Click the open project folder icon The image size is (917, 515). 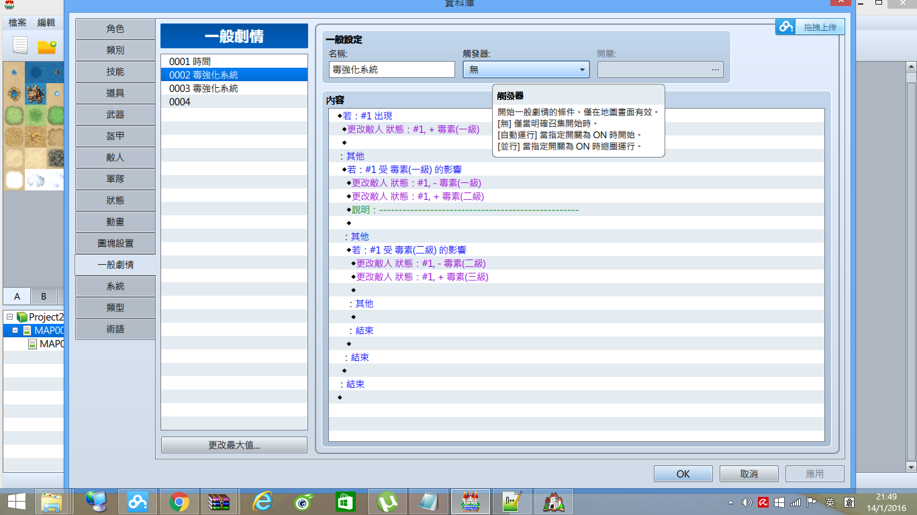46,46
